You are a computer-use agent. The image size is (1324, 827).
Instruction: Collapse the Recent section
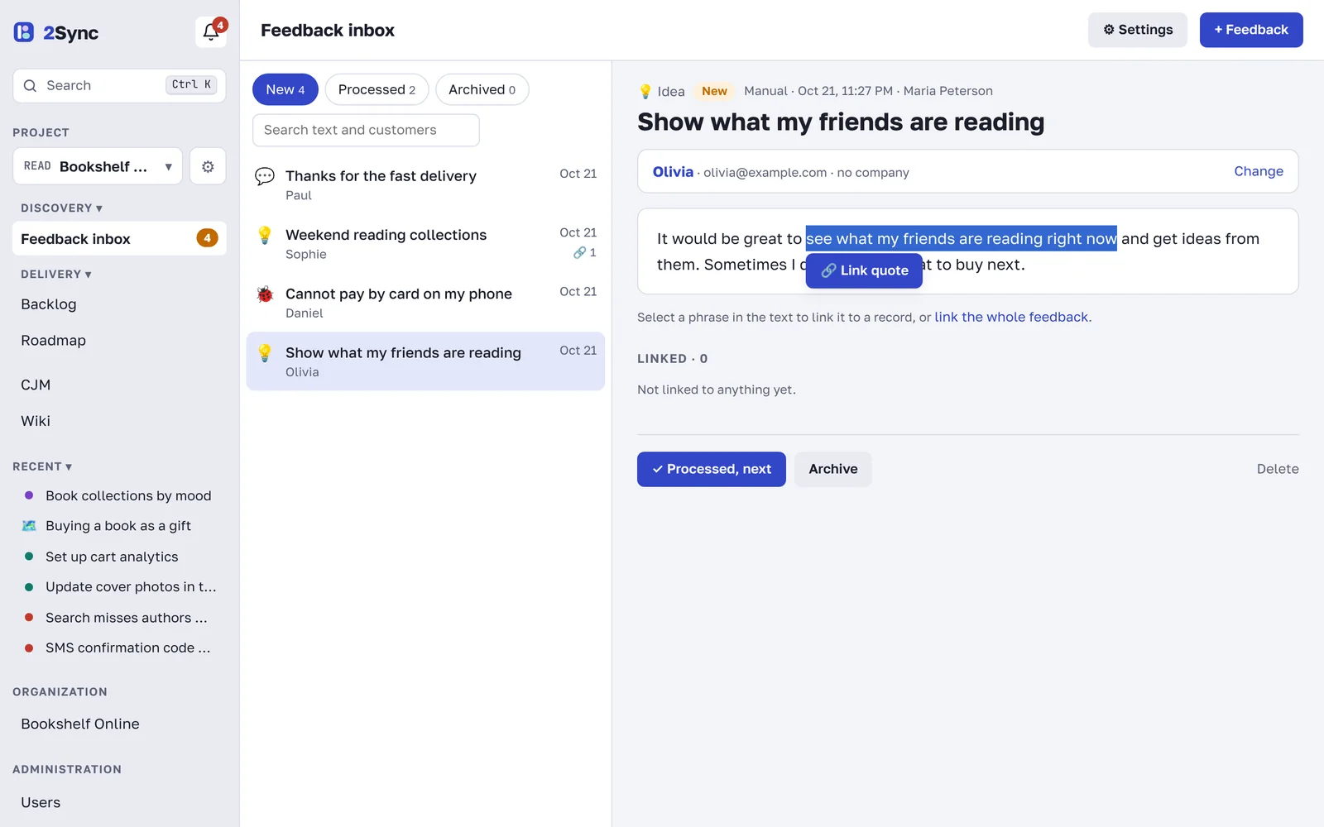42,466
